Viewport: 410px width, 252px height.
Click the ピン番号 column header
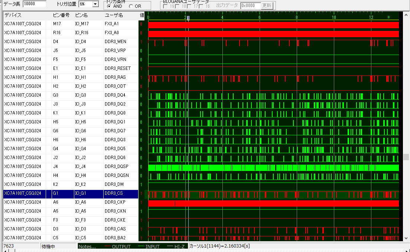61,15
